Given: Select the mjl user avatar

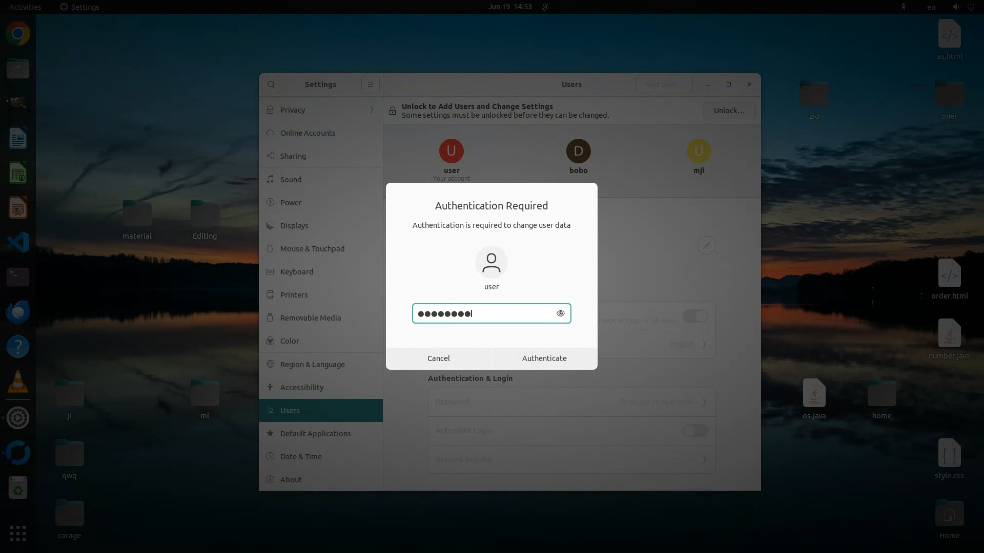Looking at the screenshot, I should 699,151.
